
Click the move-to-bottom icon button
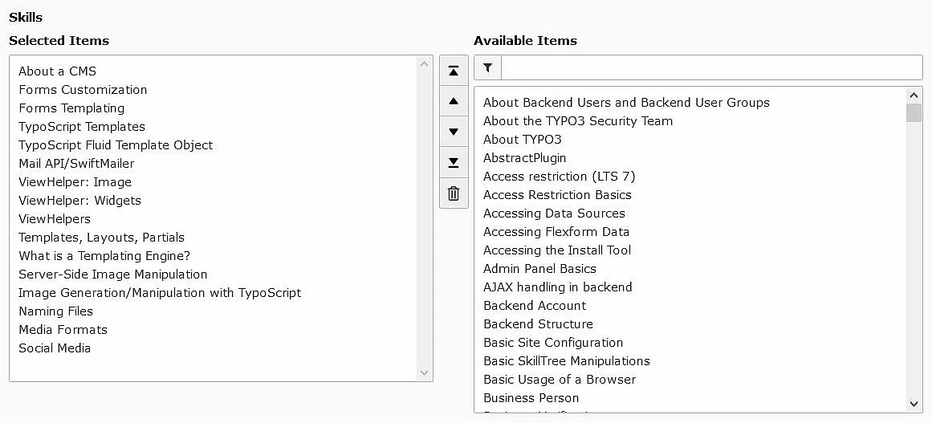click(454, 163)
